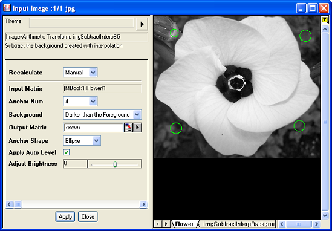Open the Anchor Num dropdown
This screenshot has width=332, height=231.
pyautogui.click(x=93, y=102)
